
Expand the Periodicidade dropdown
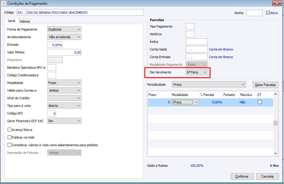point(209,85)
